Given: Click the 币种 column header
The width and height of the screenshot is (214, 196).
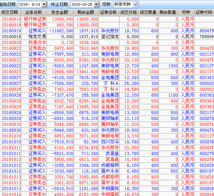Looking at the screenshot, I should coord(186,12).
